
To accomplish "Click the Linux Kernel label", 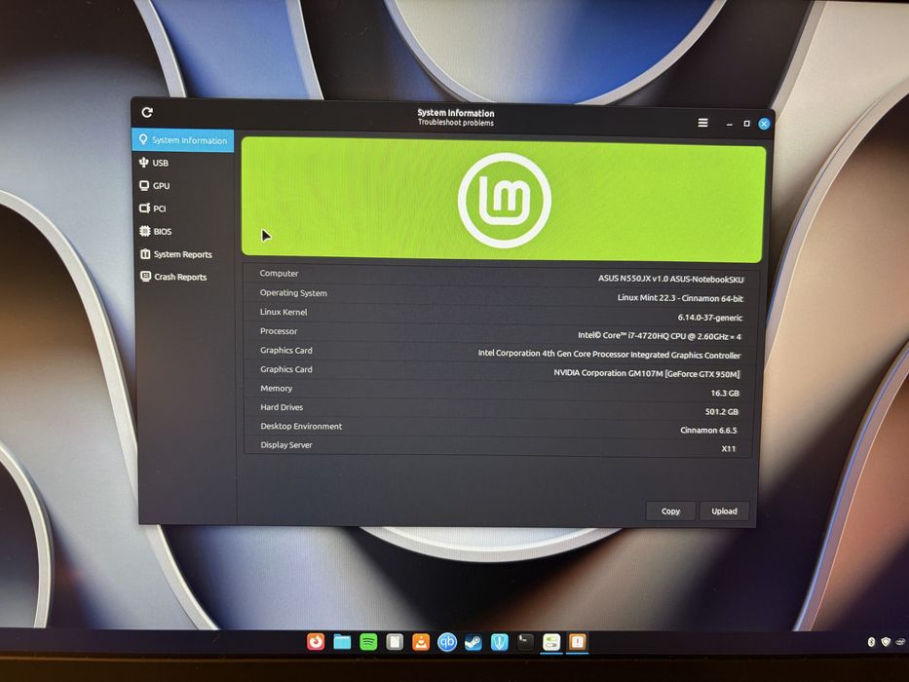I will tap(284, 312).
